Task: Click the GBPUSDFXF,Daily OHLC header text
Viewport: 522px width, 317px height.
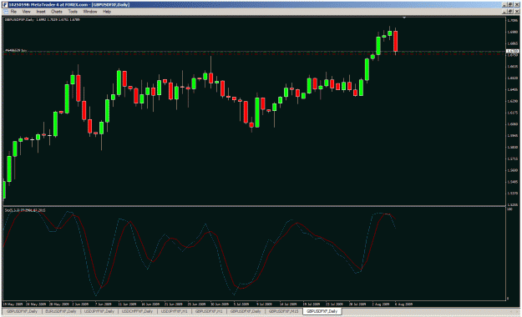Action: click(x=42, y=20)
